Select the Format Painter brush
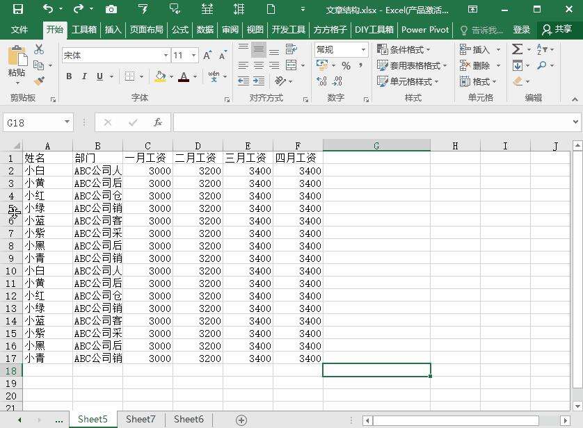 (39, 81)
